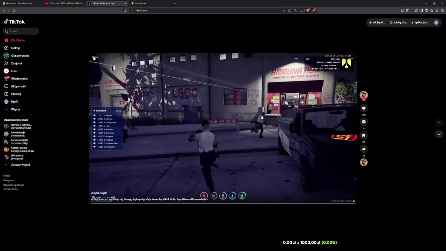This screenshot has height=251, width=446.
Task: Expand Firma footer section
Action: click(7, 176)
